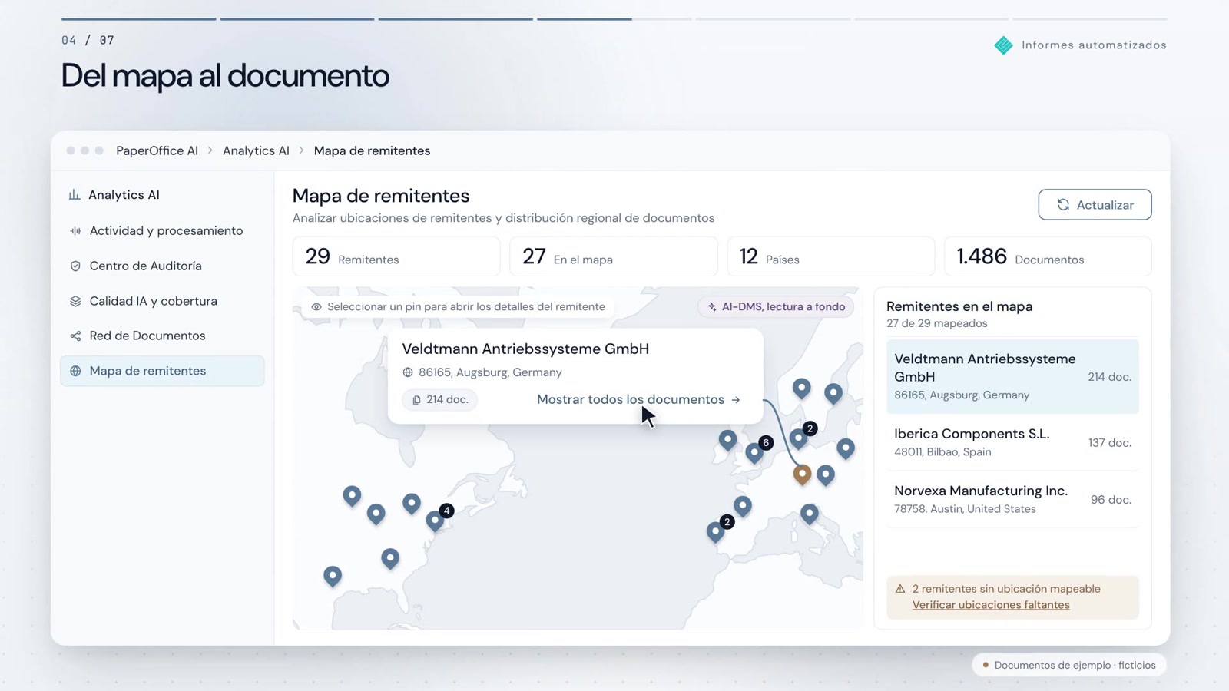Click the orange highlighted Augsburg map pin

[802, 474]
